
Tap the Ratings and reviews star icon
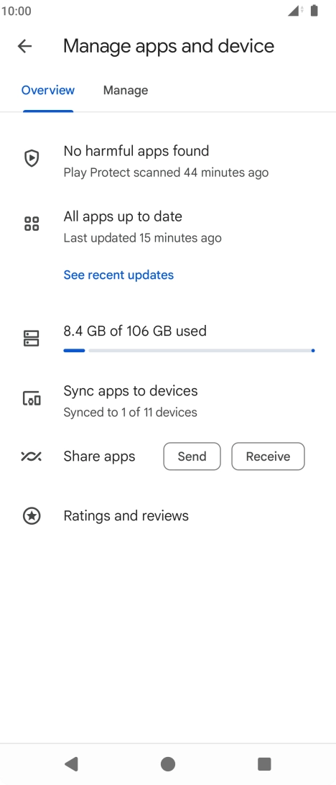(x=32, y=515)
